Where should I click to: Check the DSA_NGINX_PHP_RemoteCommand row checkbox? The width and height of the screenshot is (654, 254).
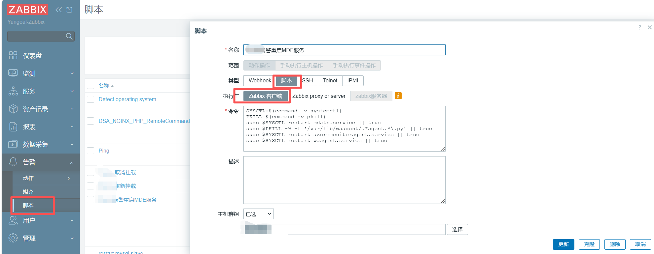[x=91, y=121]
